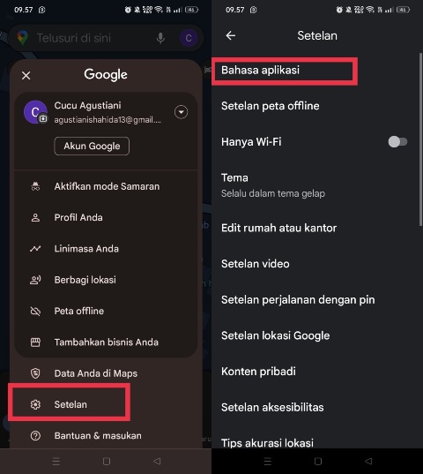Screen dimensions: 423x474
Task: Click the crossed-out cloud icon beside Peta offline
Action: [35, 311]
